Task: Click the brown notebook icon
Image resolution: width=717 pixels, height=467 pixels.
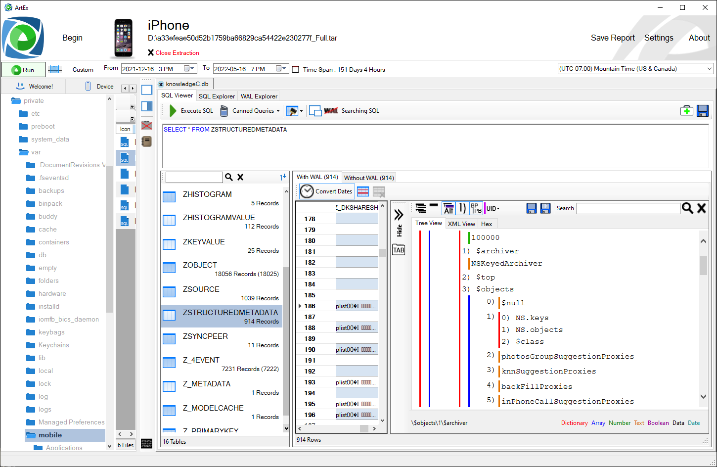Action: [x=147, y=141]
